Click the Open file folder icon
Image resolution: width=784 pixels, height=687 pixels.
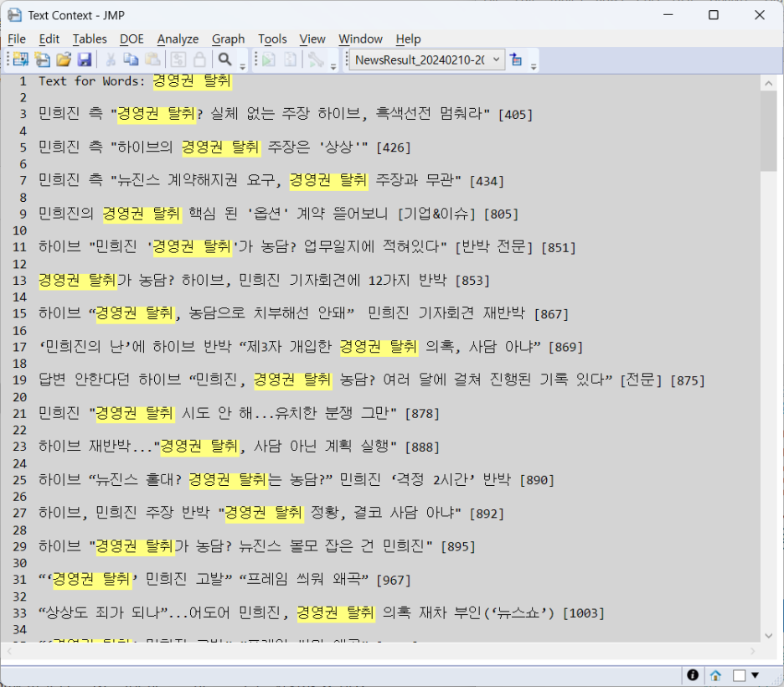pyautogui.click(x=64, y=59)
